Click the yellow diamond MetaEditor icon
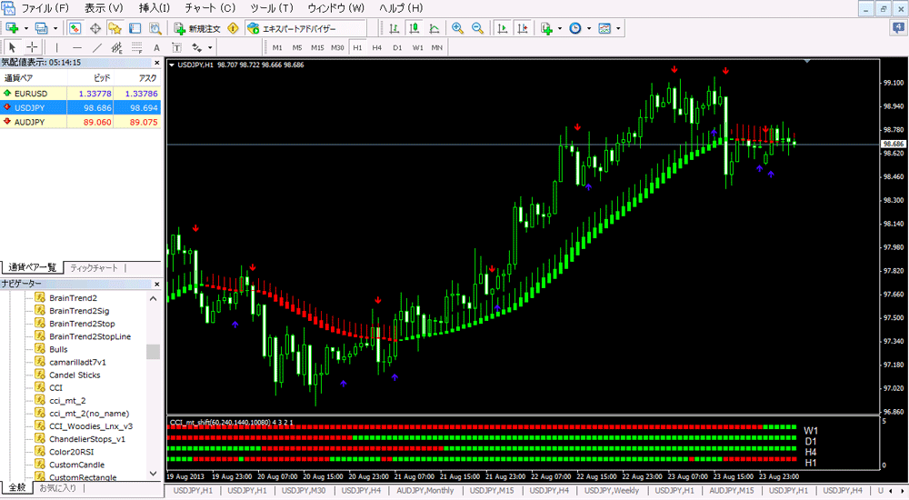Image resolution: width=909 pixels, height=500 pixels. pyautogui.click(x=233, y=28)
